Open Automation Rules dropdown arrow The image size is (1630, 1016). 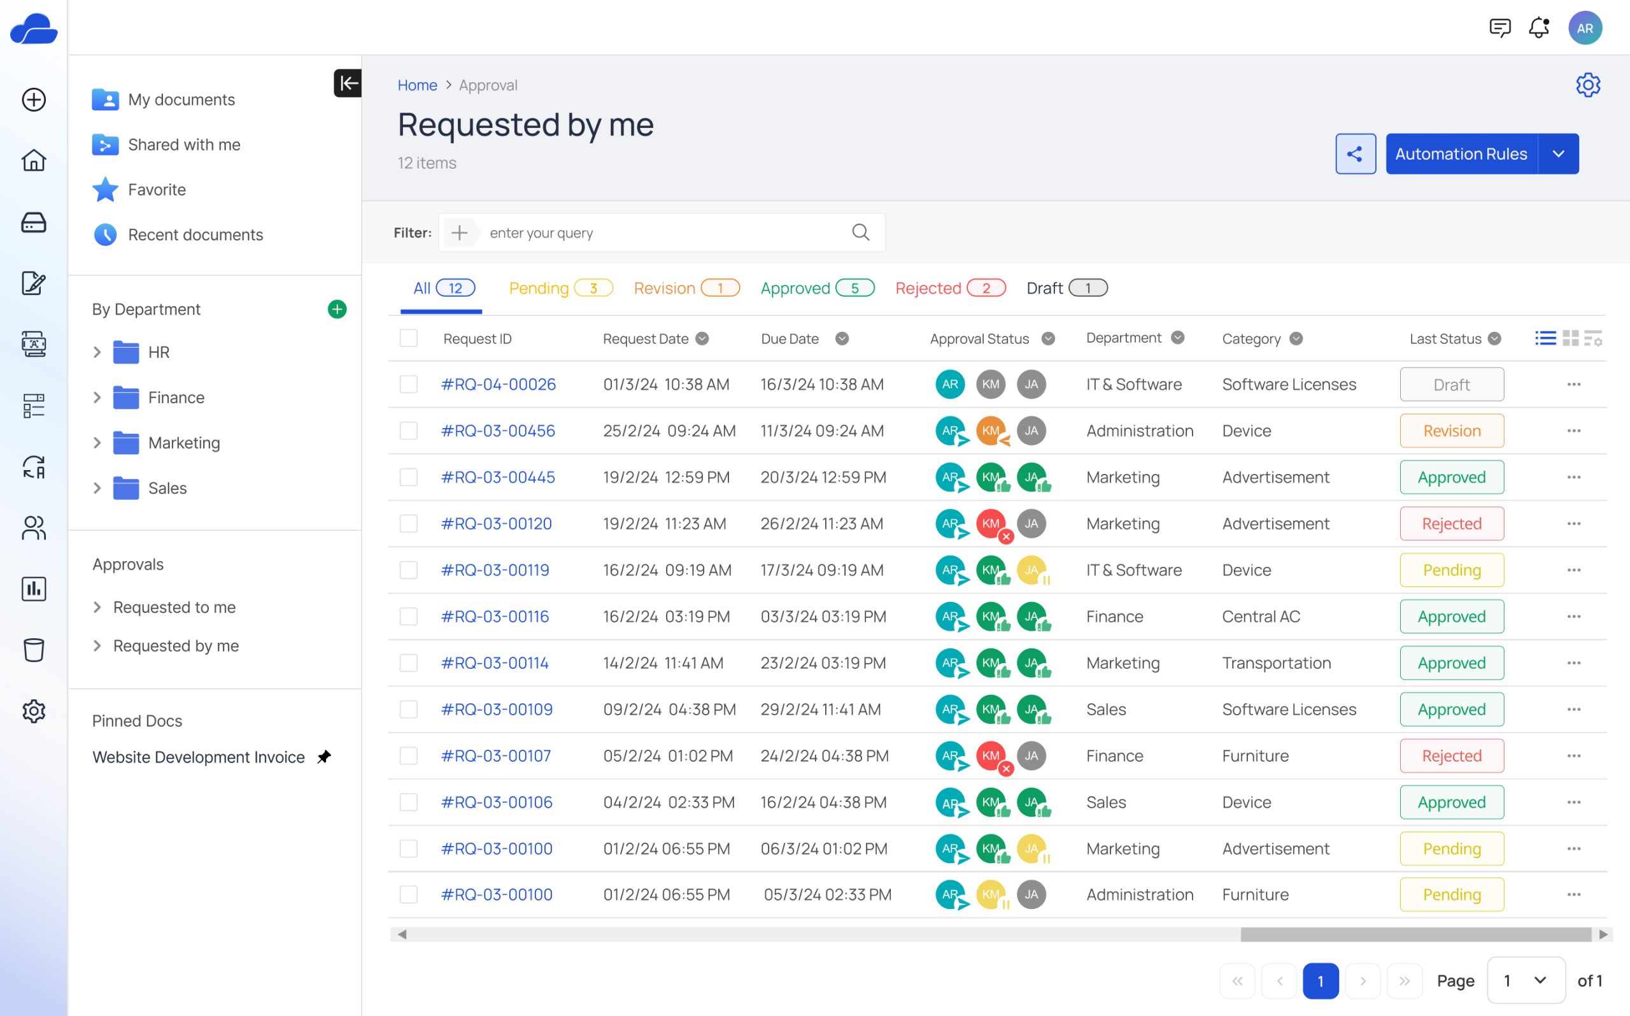point(1558,154)
